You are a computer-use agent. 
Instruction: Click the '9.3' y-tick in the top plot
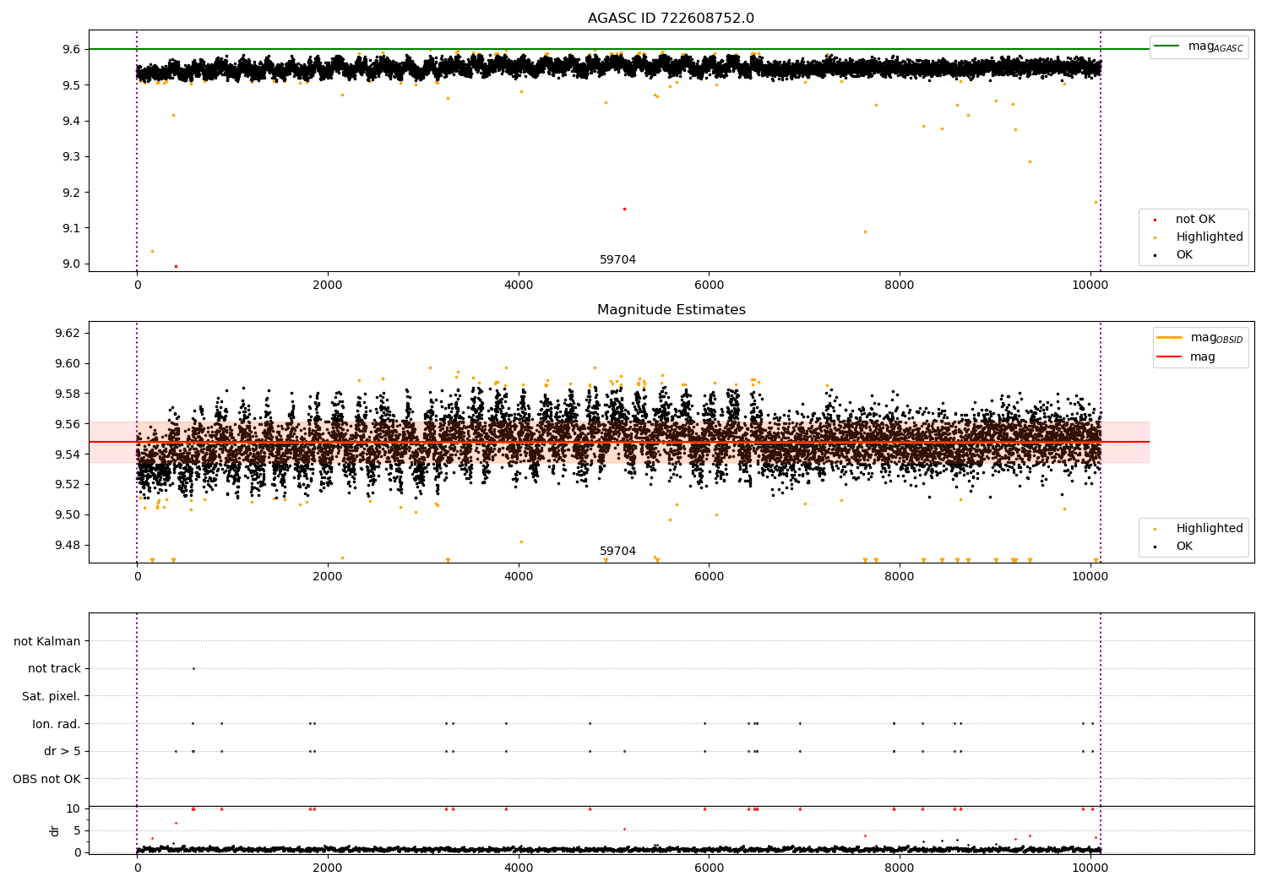click(x=72, y=157)
